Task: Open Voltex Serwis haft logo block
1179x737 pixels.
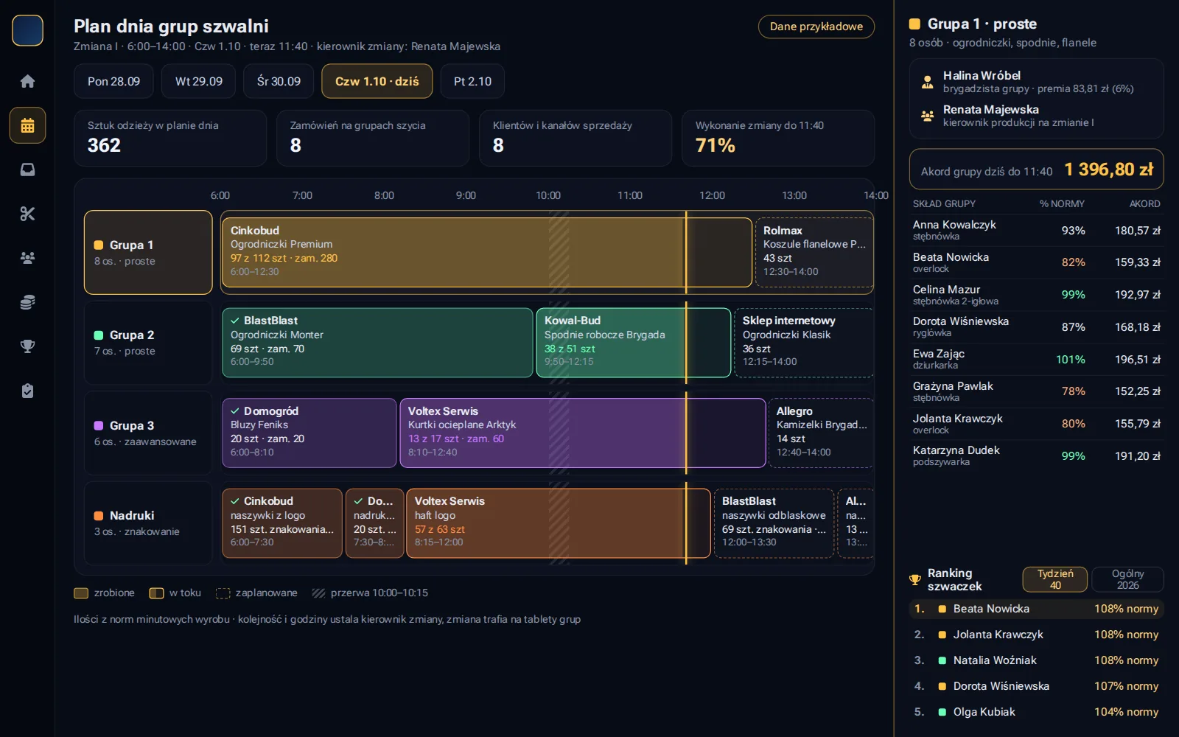Action: coord(559,523)
